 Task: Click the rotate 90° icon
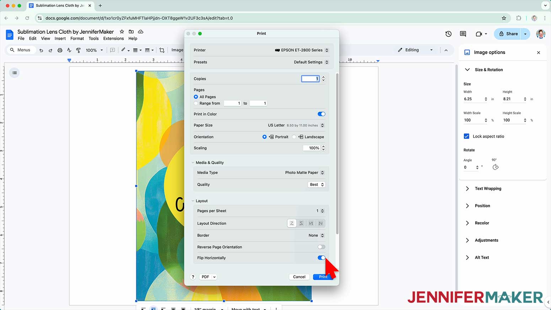[x=496, y=167]
